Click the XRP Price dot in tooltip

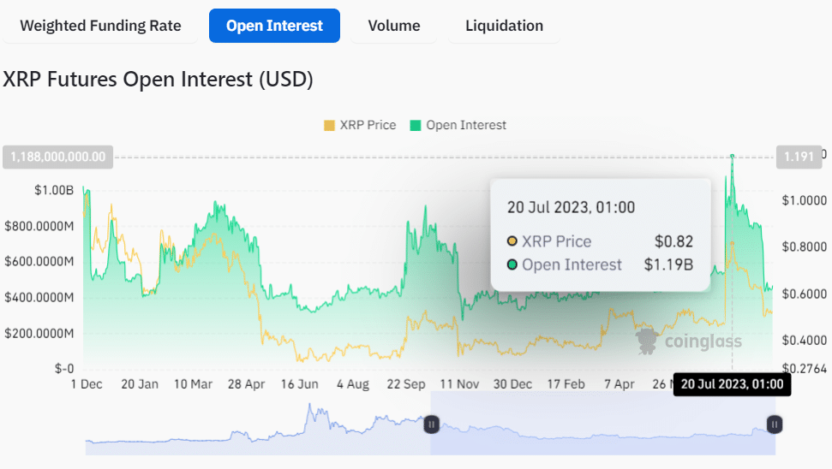click(512, 241)
